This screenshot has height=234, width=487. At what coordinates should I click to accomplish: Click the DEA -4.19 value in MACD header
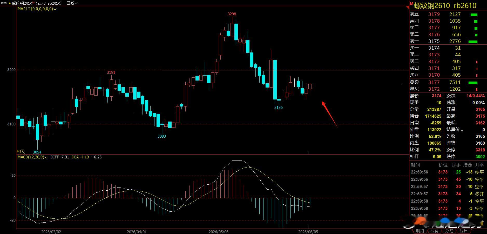80,157
